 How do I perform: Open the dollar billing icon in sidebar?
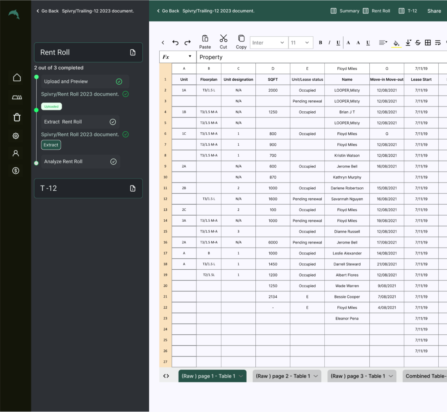[16, 171]
